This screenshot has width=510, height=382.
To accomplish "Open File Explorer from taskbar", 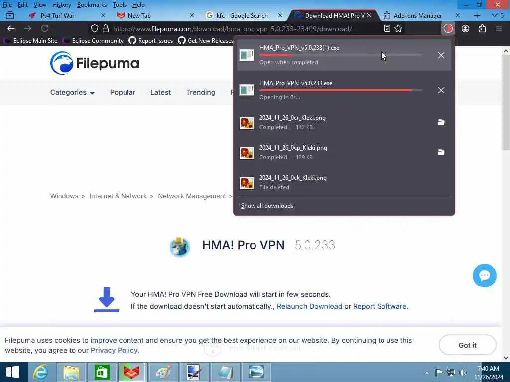I will click(x=71, y=372).
